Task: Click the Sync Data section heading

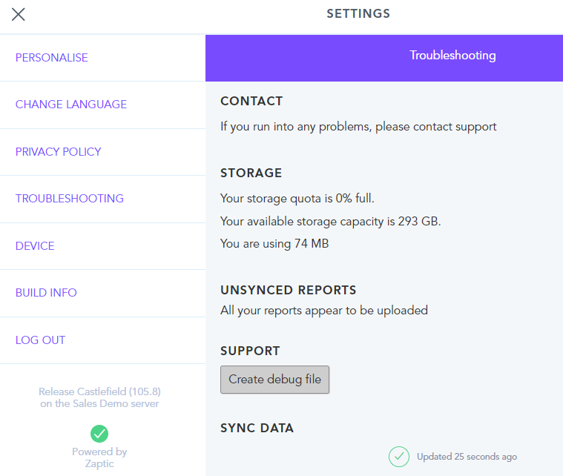Action: pyautogui.click(x=257, y=428)
